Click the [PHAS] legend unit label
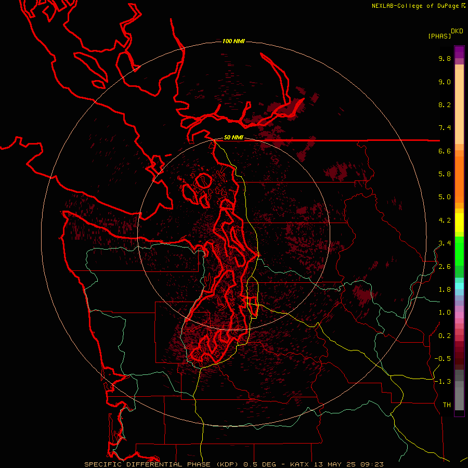 tap(439, 36)
